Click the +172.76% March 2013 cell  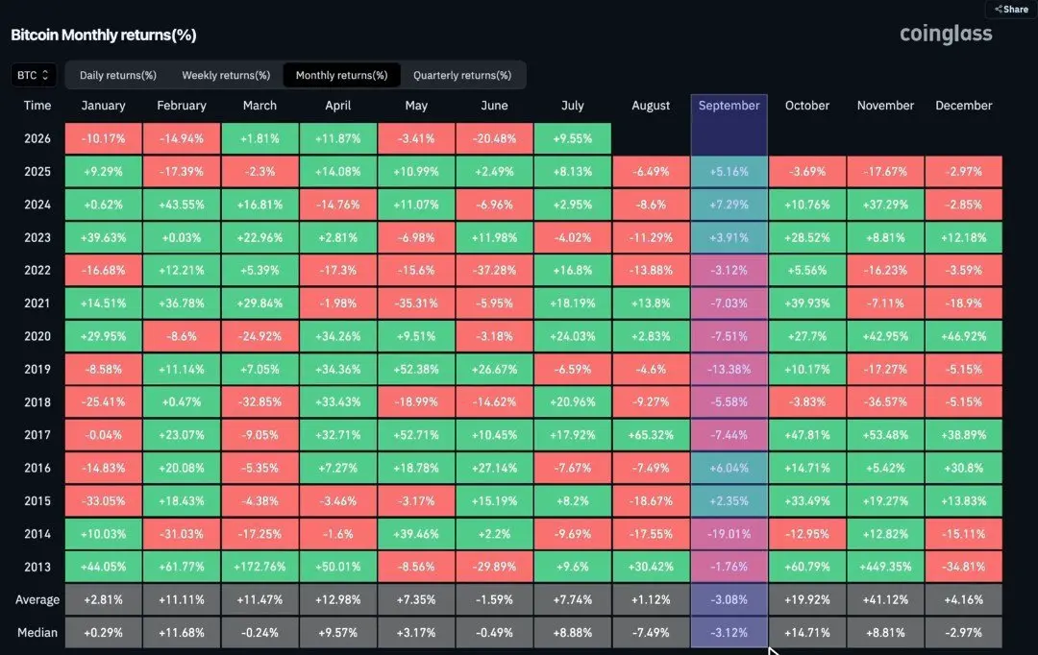(259, 567)
